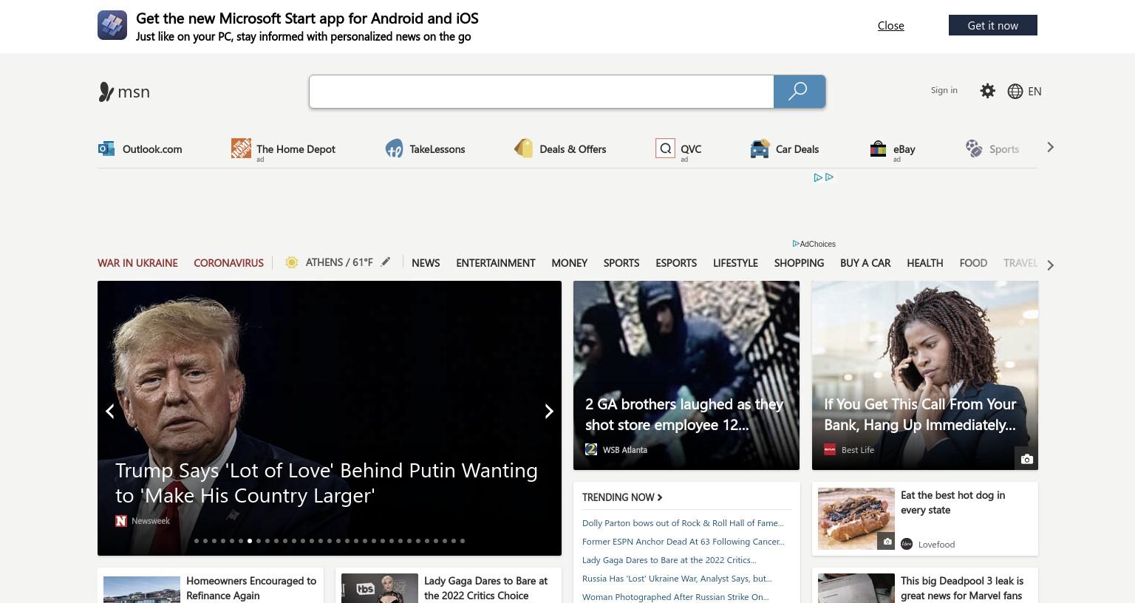The width and height of the screenshot is (1135, 603).
Task: Open 2 GA brothers story card
Action: (686, 375)
